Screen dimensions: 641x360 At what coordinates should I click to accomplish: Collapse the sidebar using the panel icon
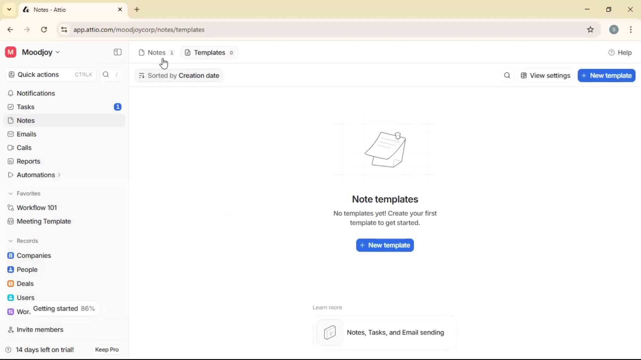(117, 52)
